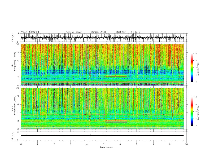Viewport: 210px width, 162px height.
Task: Click the '2' tick on the time axis
Action: click(54, 144)
